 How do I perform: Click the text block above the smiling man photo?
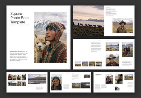point(111,12)
